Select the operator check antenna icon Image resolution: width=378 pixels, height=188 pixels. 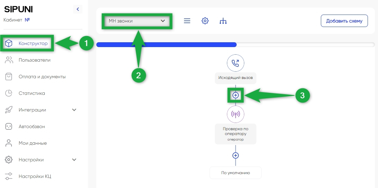(x=236, y=114)
